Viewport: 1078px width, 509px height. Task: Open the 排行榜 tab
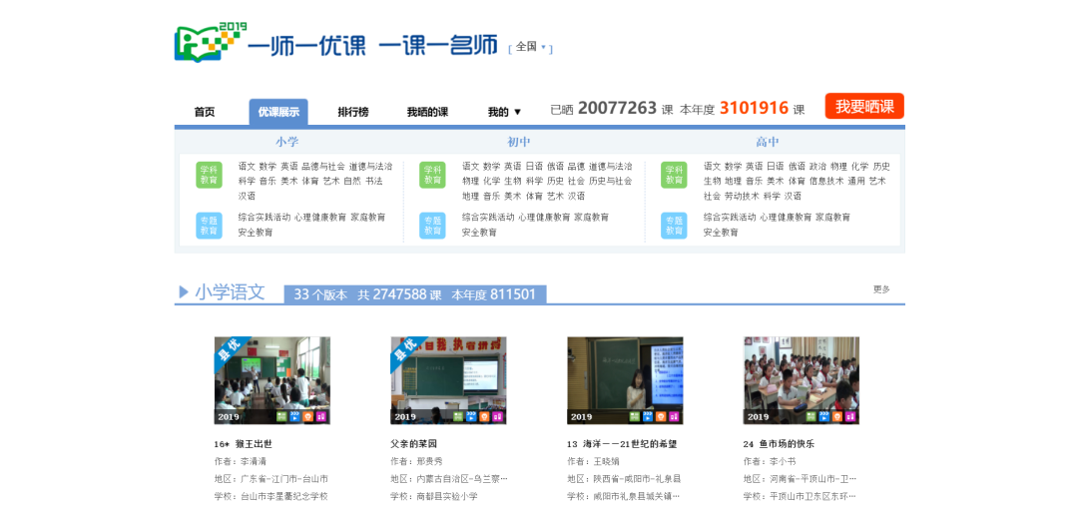pyautogui.click(x=352, y=112)
